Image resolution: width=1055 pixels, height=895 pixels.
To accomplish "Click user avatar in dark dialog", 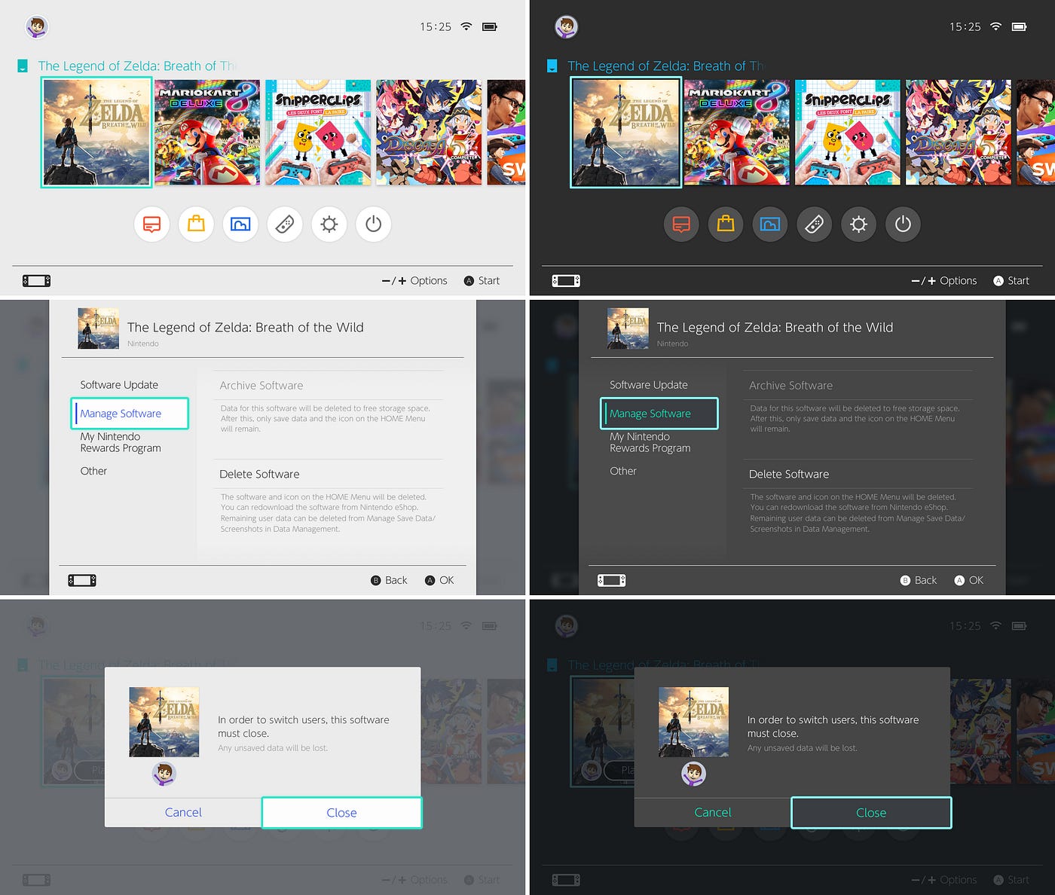I will [x=693, y=774].
